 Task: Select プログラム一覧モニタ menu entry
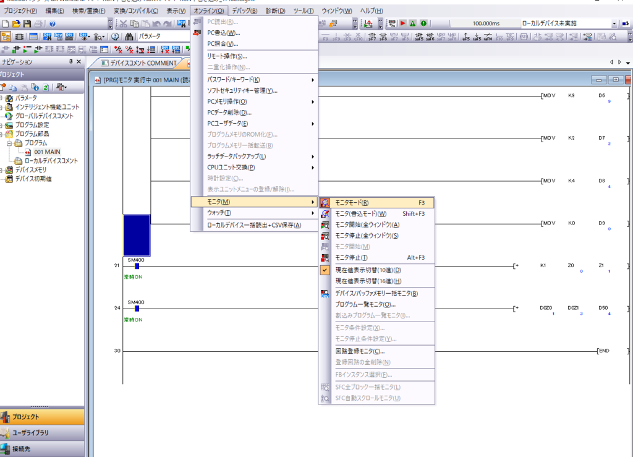(376, 304)
